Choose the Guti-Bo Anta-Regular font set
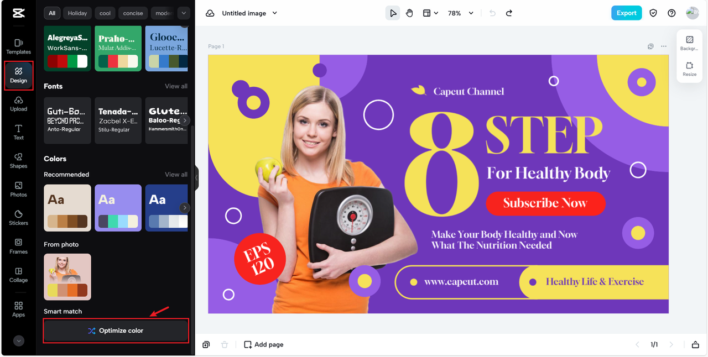This screenshot has height=357, width=708. pos(67,120)
